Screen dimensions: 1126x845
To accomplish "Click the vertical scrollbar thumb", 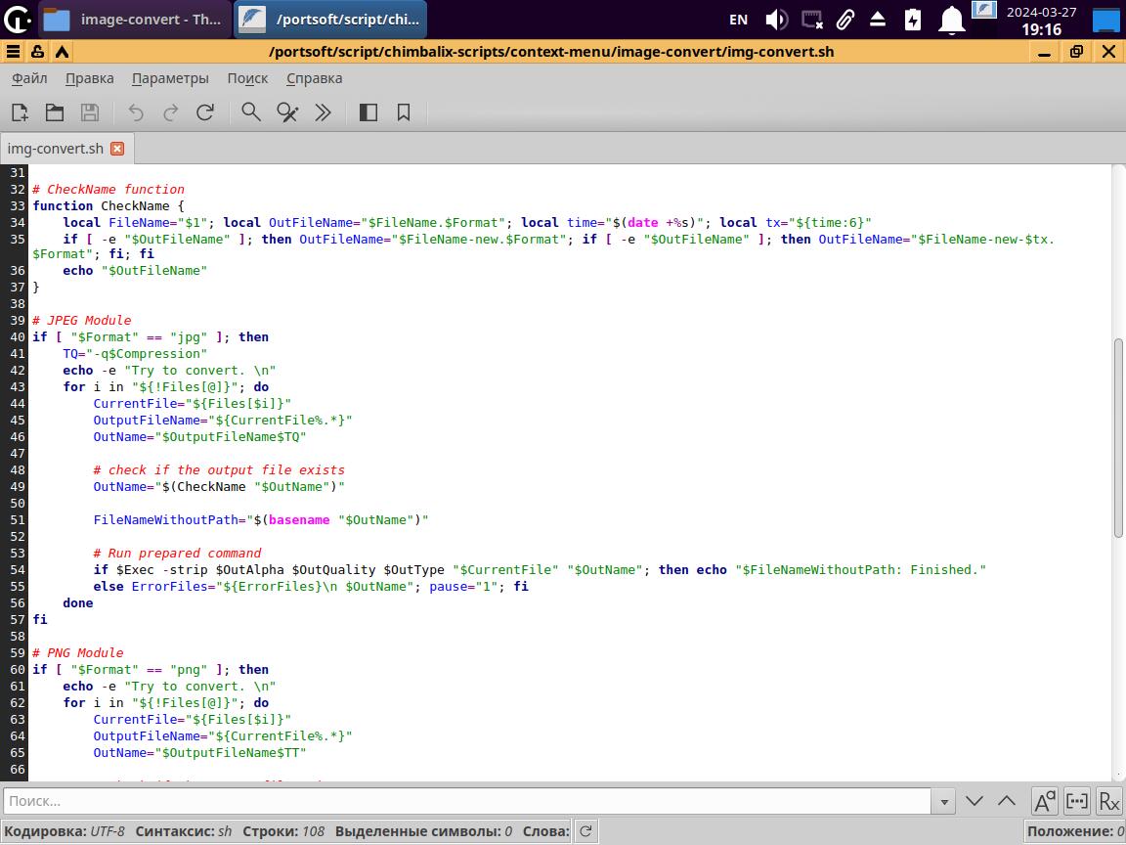I will pyautogui.click(x=1118, y=437).
